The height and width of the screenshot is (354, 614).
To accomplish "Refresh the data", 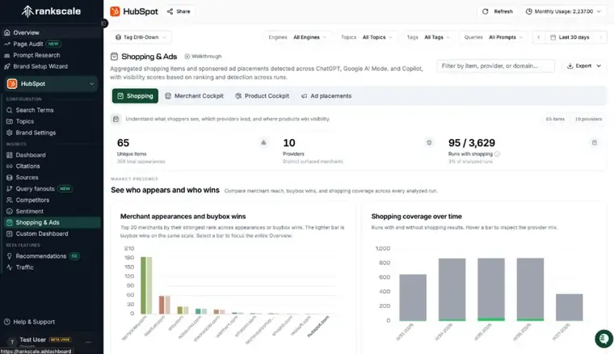I will (498, 11).
